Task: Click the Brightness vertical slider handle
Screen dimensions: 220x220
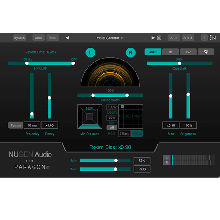Action: pyautogui.click(x=188, y=95)
